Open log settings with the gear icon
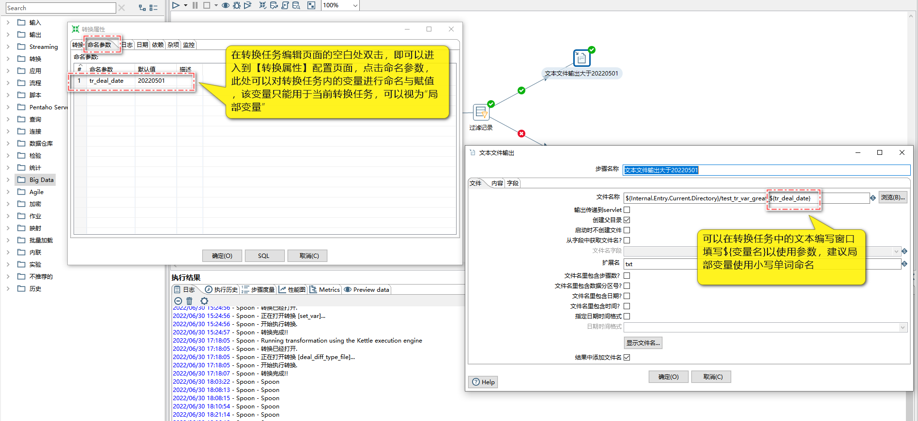 click(x=204, y=301)
